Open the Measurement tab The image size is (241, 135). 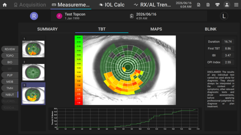tap(71, 5)
